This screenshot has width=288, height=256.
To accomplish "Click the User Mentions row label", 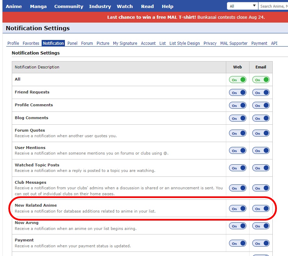I will click(x=30, y=148).
